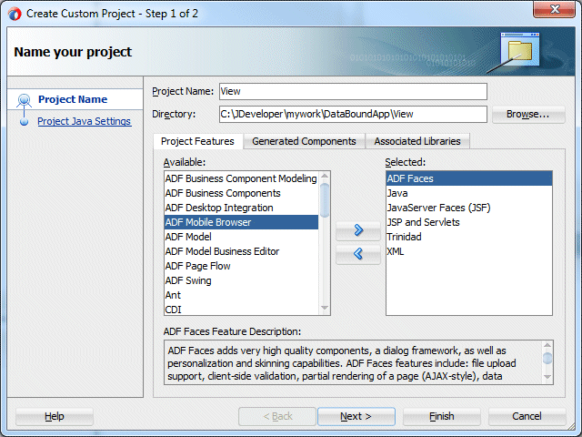
Task: Select JavaServer Faces (JSF) in Selected list
Action: (x=469, y=208)
